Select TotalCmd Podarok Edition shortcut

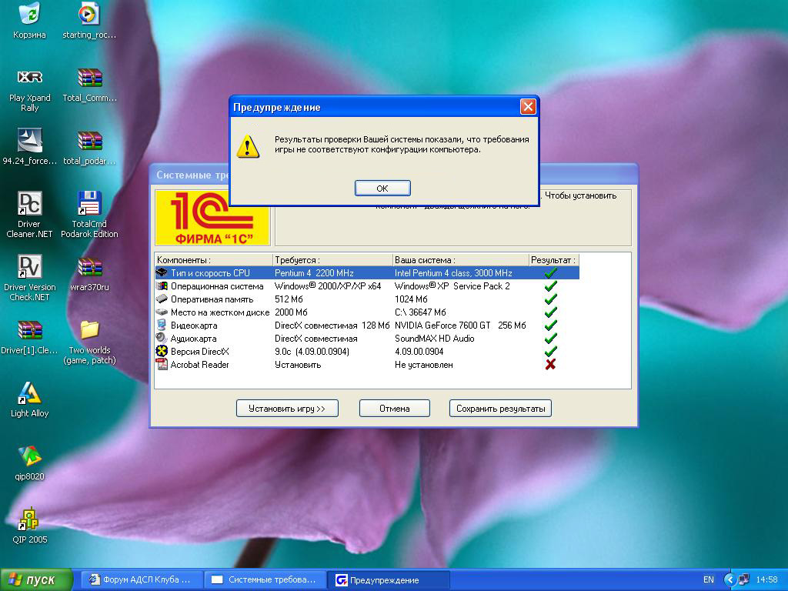point(89,203)
